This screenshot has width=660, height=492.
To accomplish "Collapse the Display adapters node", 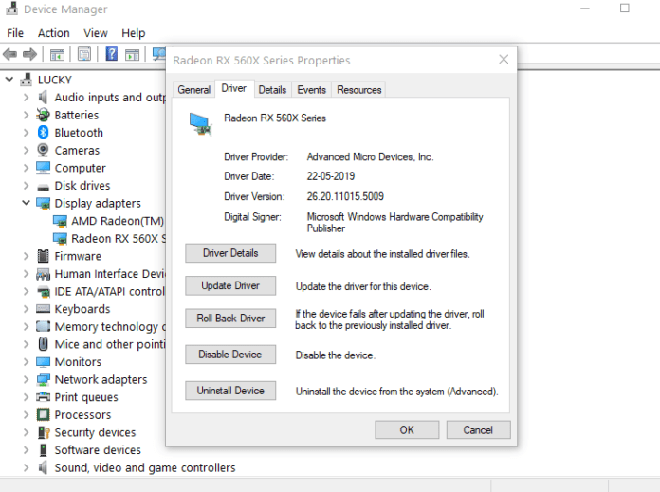I will point(27,203).
